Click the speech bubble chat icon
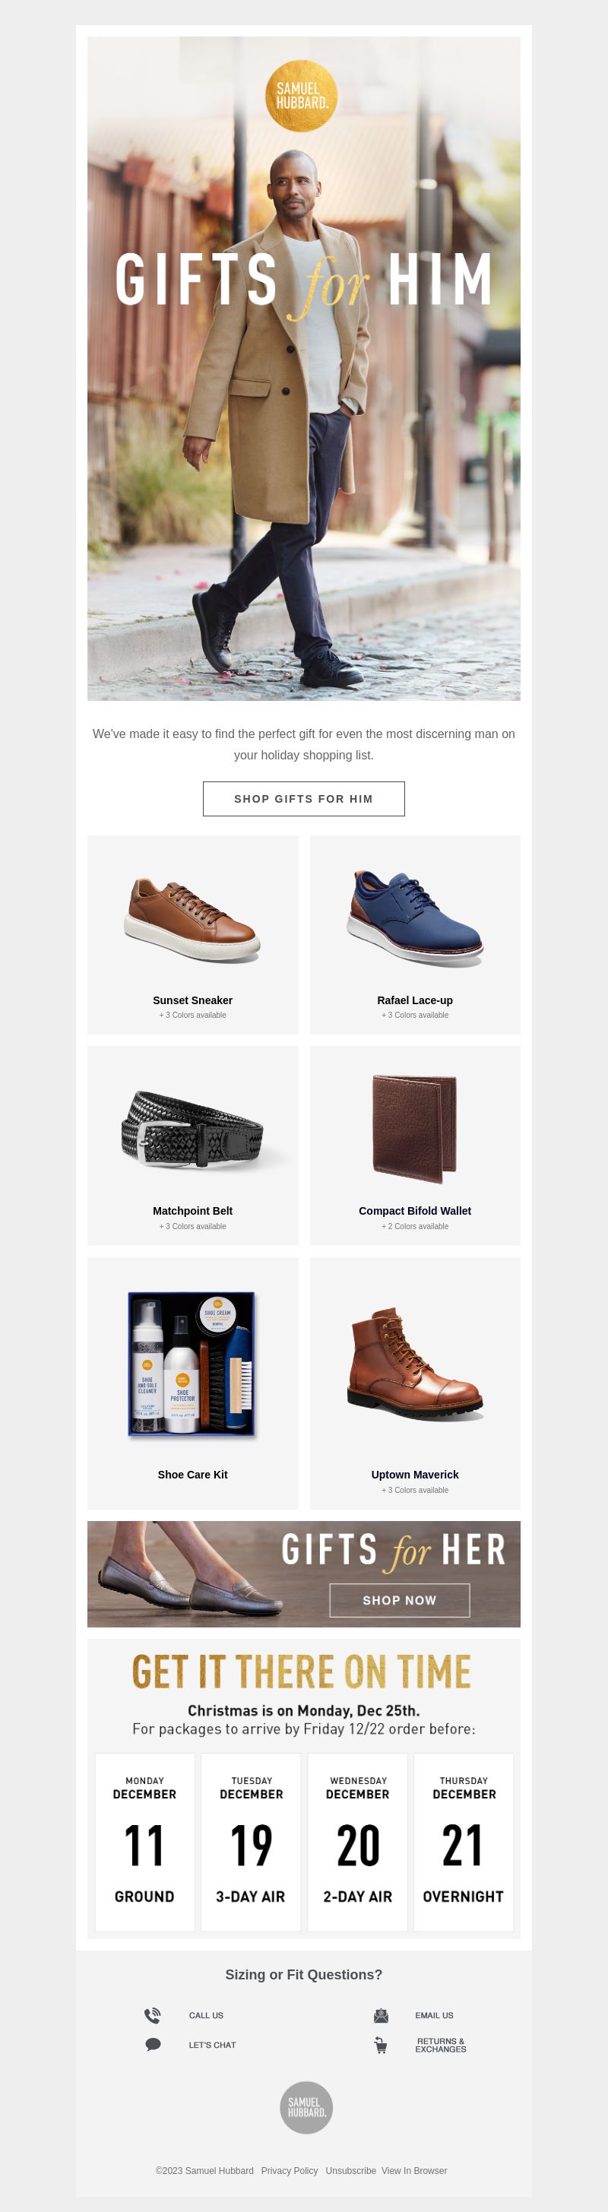The height and width of the screenshot is (2212, 608). click(x=153, y=2045)
